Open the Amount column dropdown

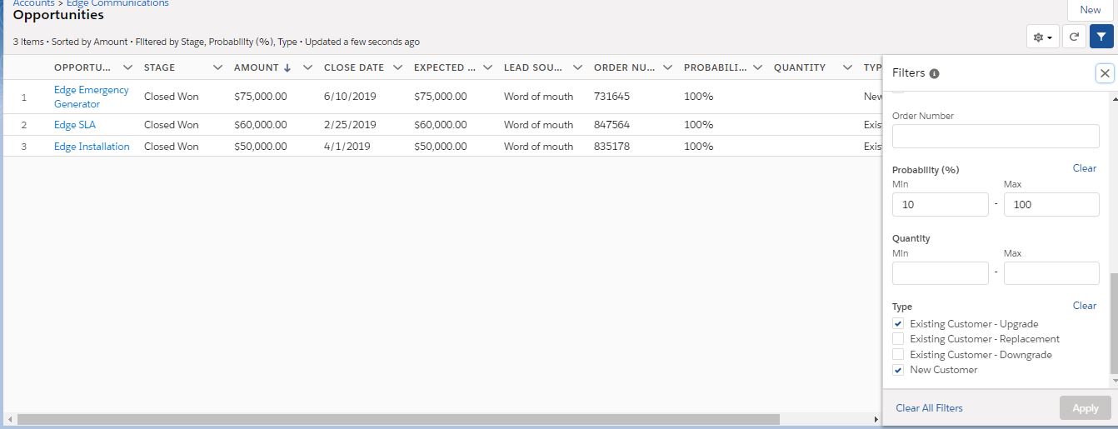coord(307,67)
